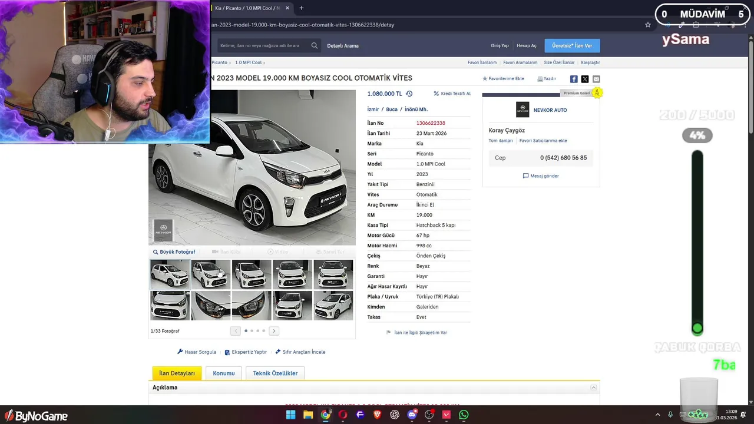Open Size Özel İlanlar link

pos(559,62)
